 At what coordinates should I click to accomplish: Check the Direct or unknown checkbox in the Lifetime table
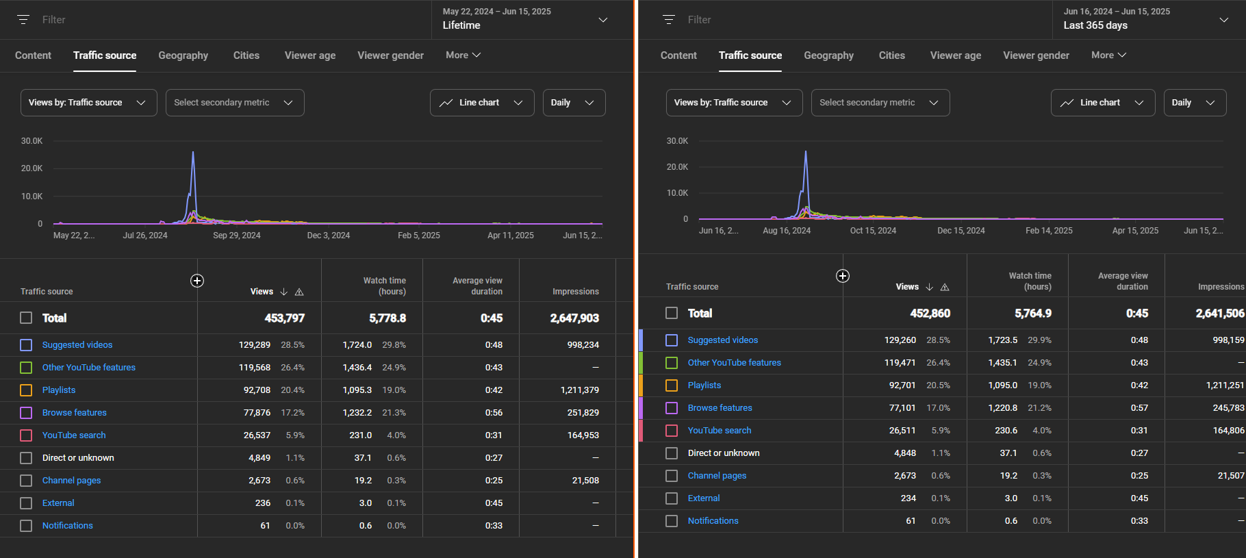pyautogui.click(x=26, y=458)
